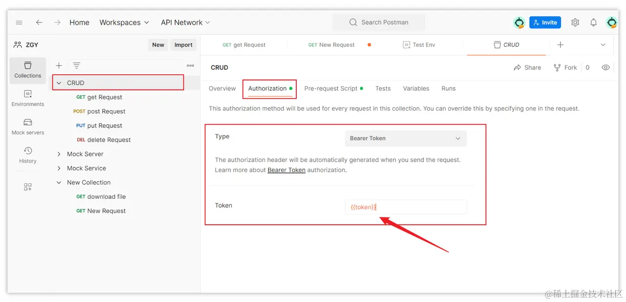Open the Pre-request Script tab
The width and height of the screenshot is (626, 302).
tap(331, 88)
